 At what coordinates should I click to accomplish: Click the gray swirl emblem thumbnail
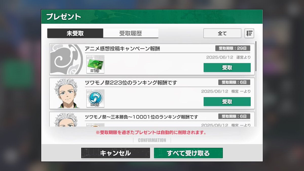[66, 59]
